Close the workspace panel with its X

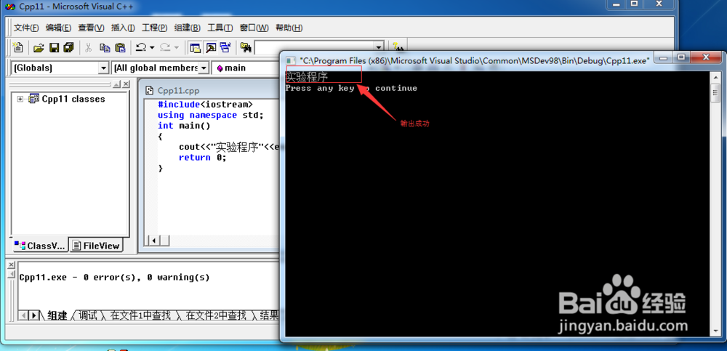tap(126, 84)
